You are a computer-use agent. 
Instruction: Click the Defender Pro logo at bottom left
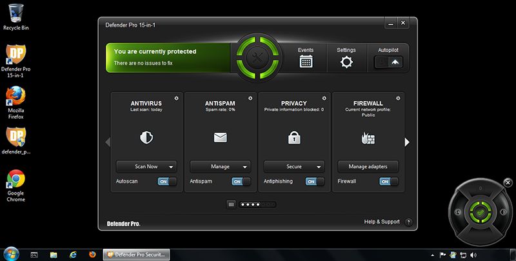123,224
